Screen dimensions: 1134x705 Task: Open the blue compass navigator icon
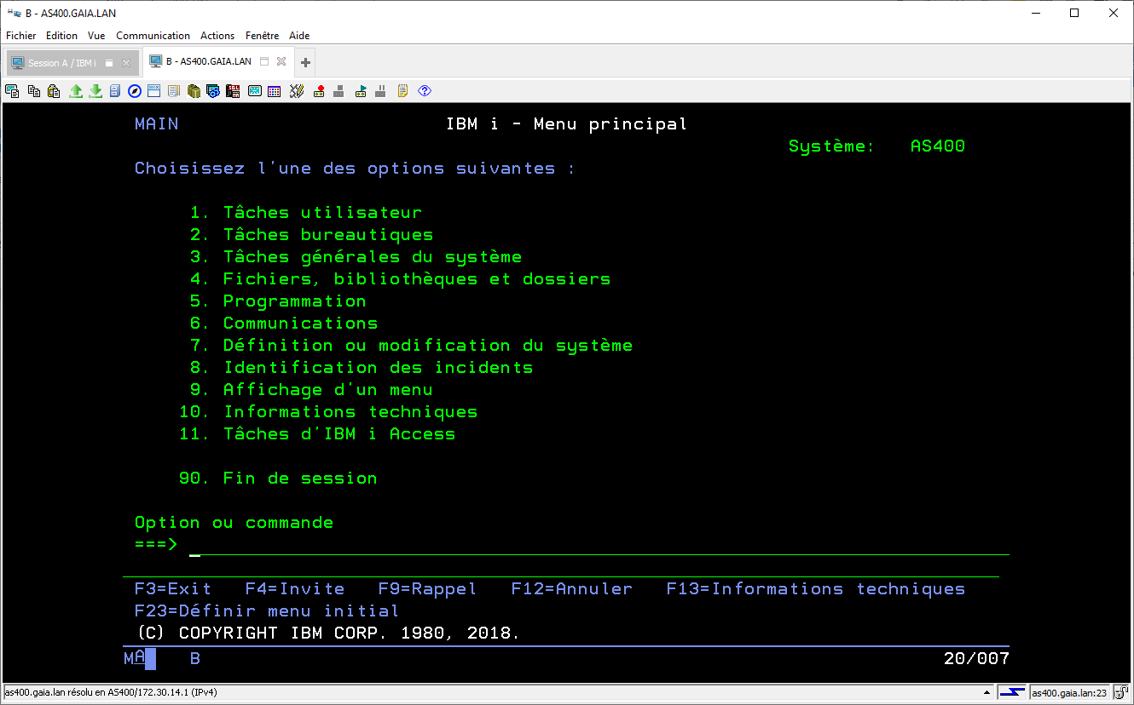[135, 91]
